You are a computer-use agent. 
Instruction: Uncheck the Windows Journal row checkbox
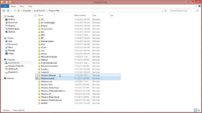[37, 78]
